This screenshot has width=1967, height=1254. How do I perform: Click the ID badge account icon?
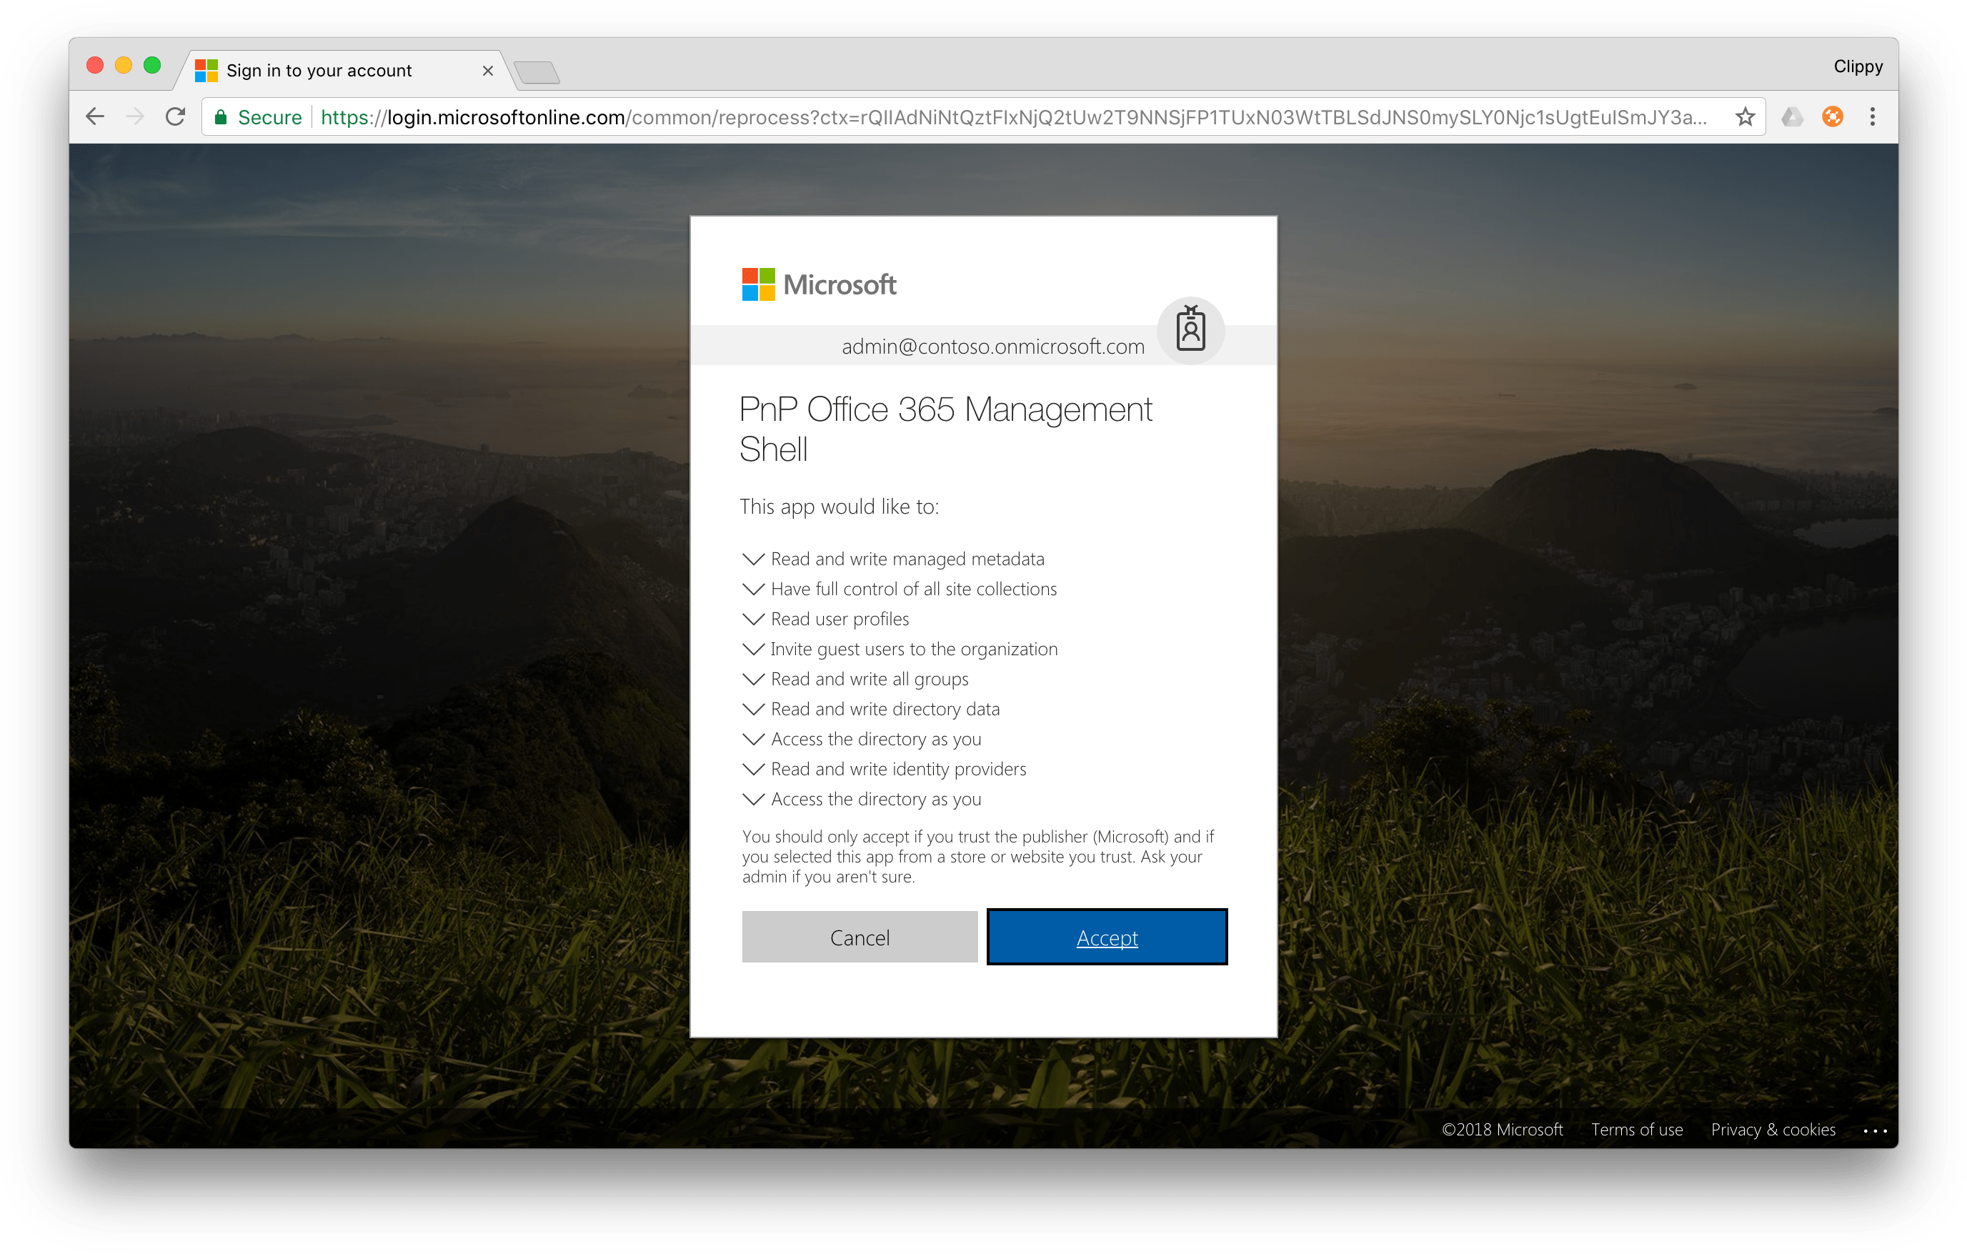point(1190,329)
